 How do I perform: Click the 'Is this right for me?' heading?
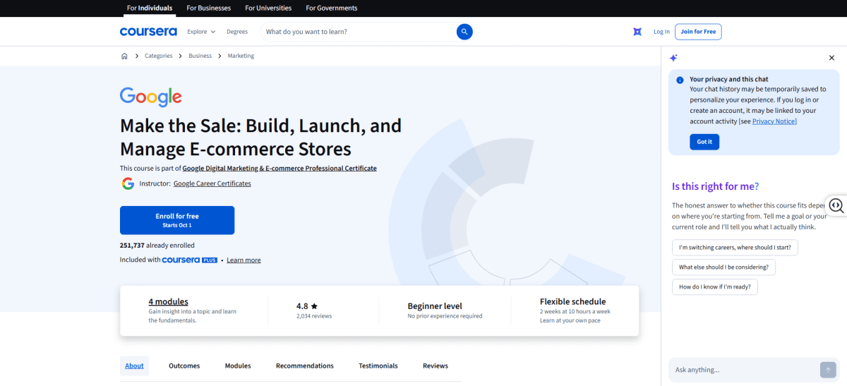715,186
